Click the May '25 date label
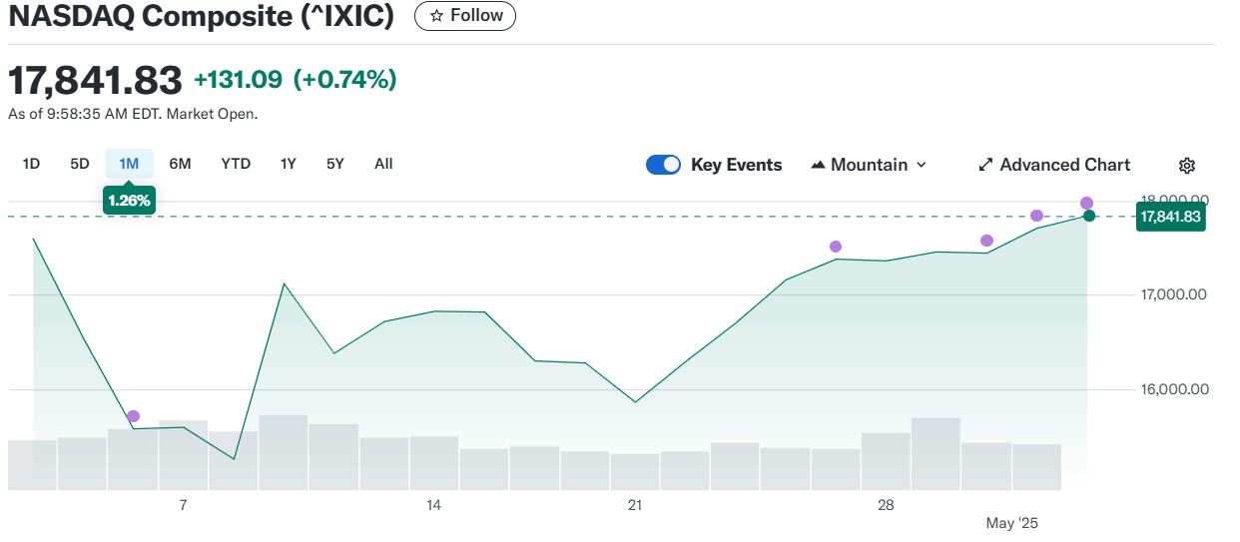 [x=1012, y=523]
